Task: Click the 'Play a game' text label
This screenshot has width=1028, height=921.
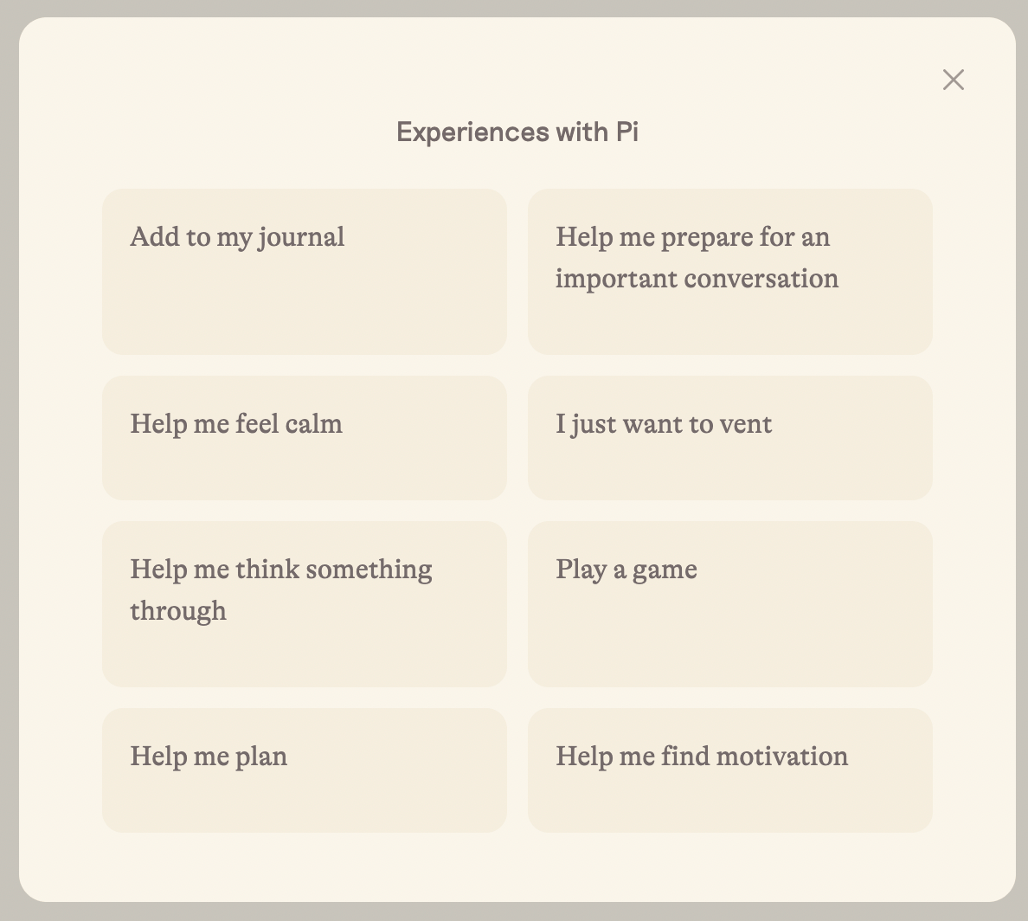Action: point(626,570)
